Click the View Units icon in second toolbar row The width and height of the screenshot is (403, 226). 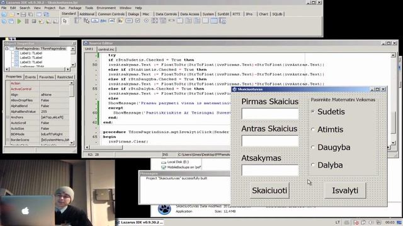(4, 21)
